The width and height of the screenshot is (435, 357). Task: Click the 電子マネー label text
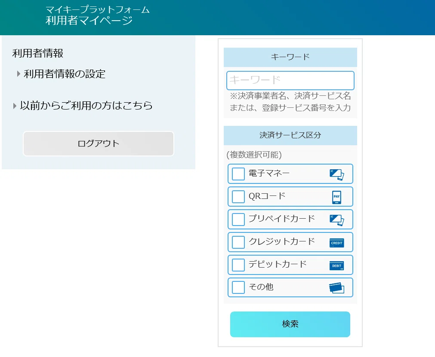point(269,174)
